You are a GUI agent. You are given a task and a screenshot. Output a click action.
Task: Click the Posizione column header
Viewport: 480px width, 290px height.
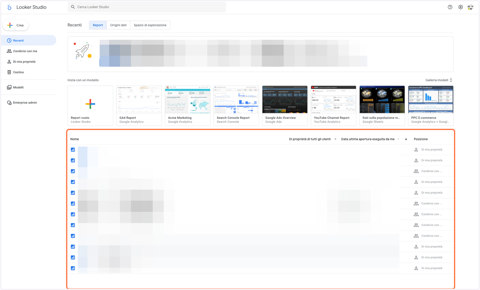pyautogui.click(x=421, y=139)
